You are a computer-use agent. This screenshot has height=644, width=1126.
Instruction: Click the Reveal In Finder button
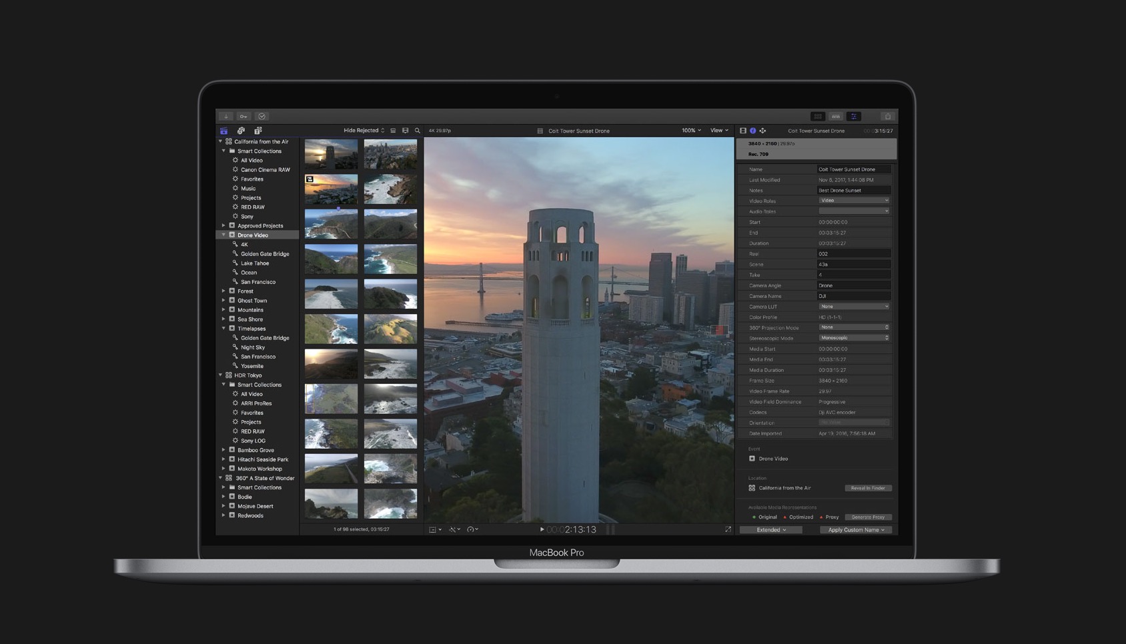click(868, 487)
